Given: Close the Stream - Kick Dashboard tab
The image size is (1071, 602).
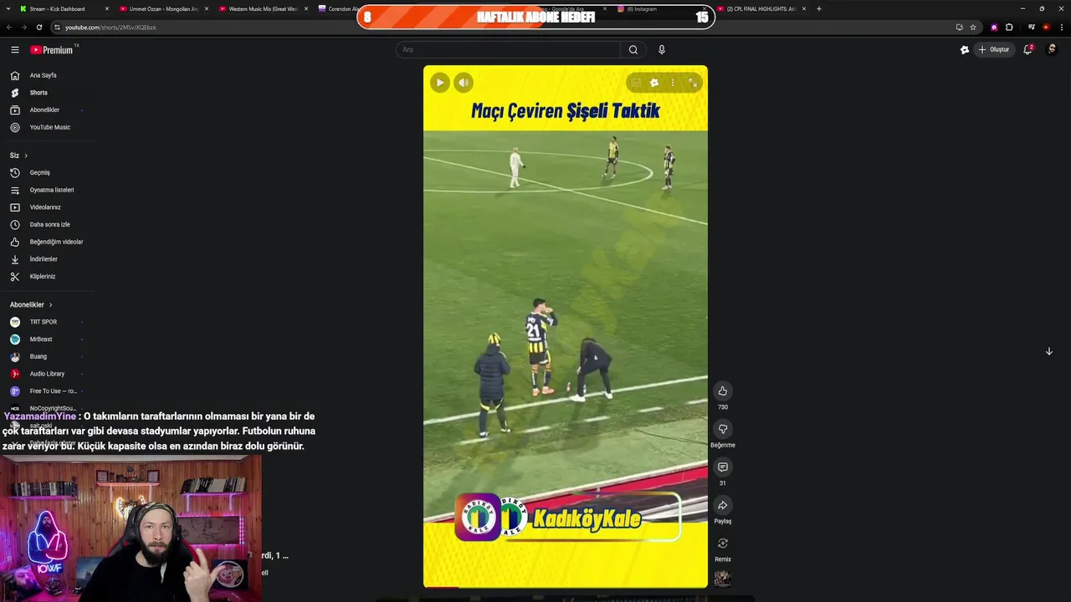Looking at the screenshot, I should tap(106, 8).
